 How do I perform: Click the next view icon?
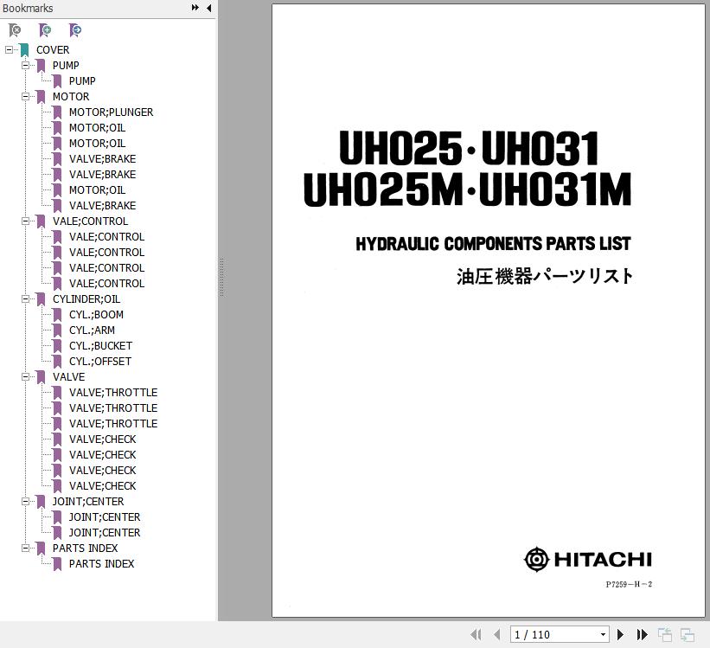click(688, 635)
